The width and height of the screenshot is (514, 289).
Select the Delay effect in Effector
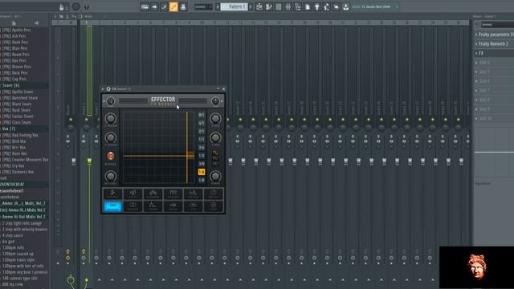(214, 193)
